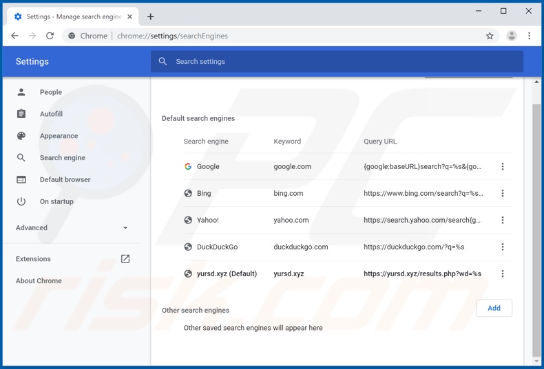Open the Appearance settings section
Screen dimensions: 544x369
[x=59, y=136]
